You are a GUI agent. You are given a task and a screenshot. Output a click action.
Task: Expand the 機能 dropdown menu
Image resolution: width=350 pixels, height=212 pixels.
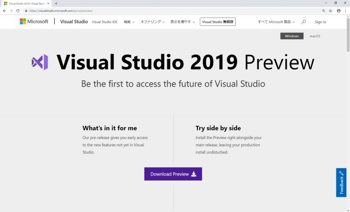pyautogui.click(x=129, y=22)
